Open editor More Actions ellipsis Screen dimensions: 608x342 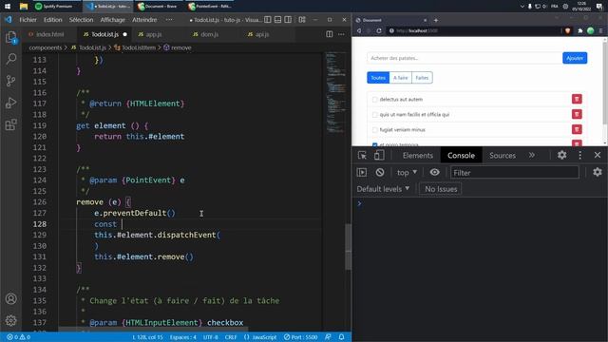point(341,34)
